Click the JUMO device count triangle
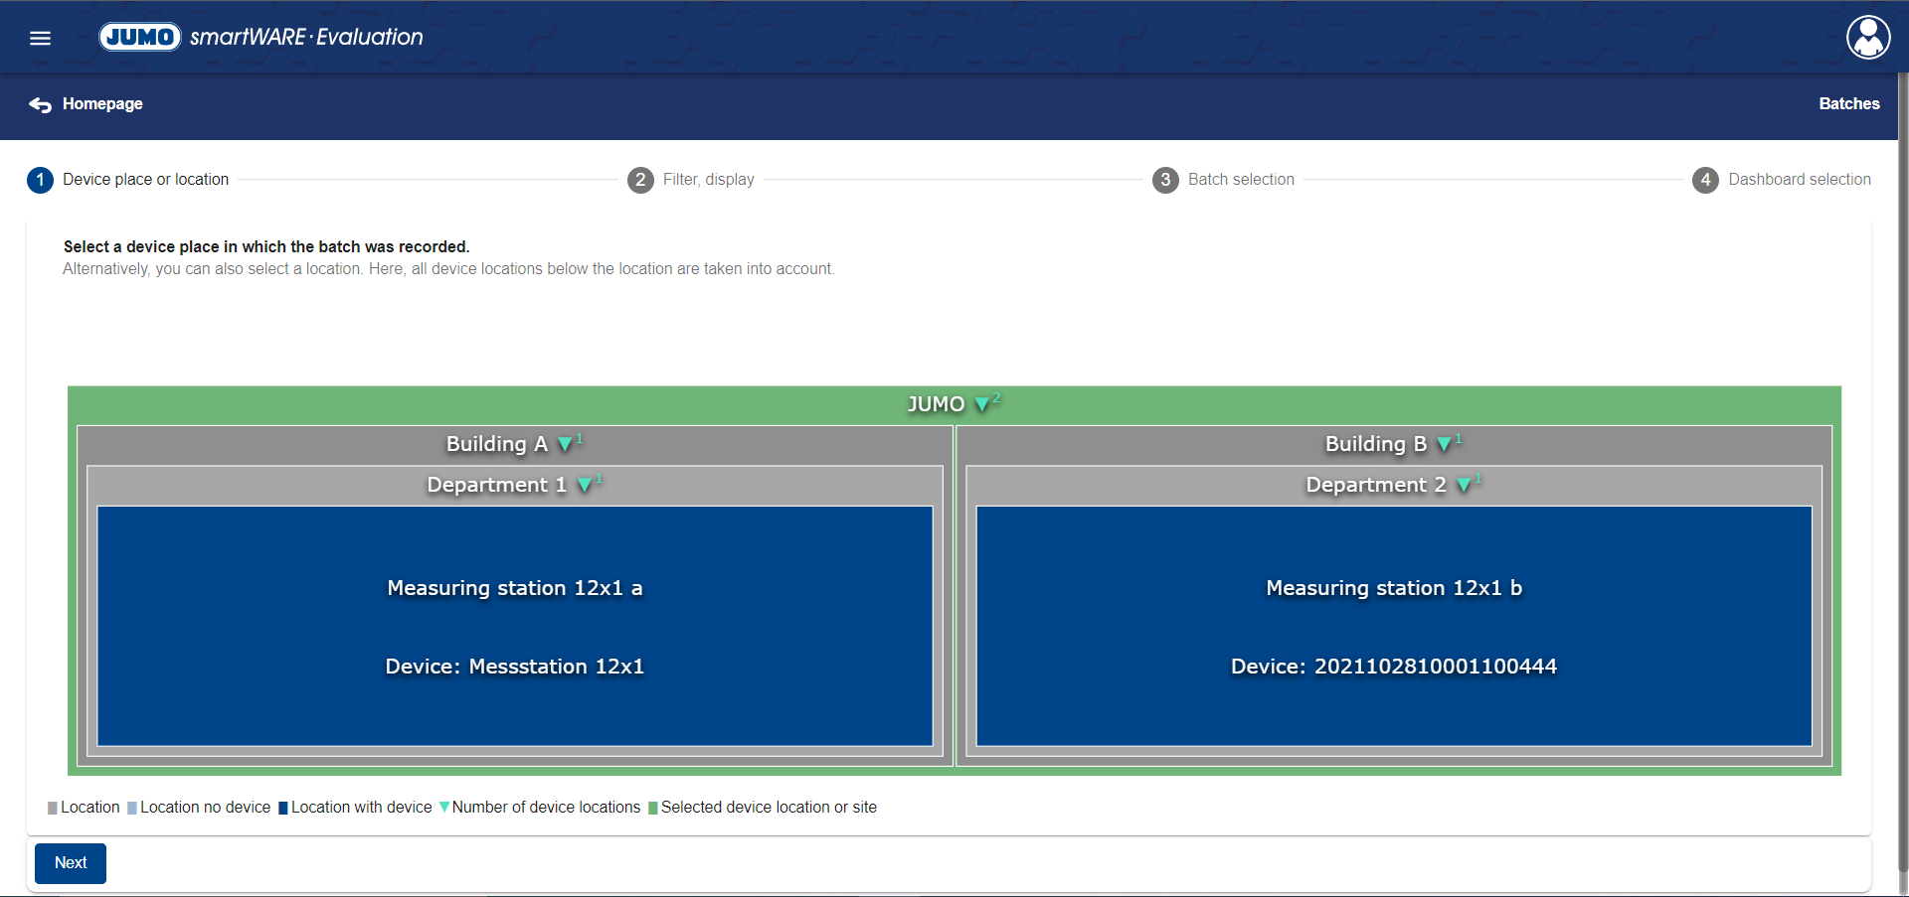Viewport: 1909px width, 897px height. coord(982,404)
